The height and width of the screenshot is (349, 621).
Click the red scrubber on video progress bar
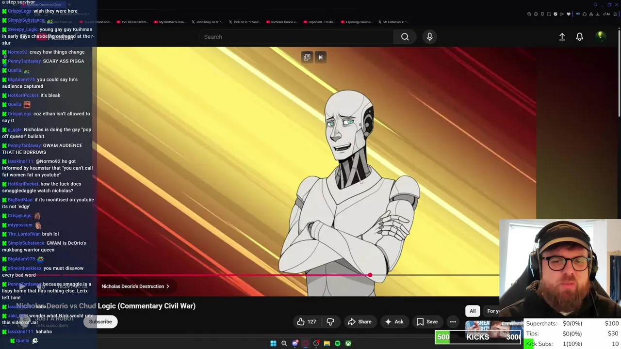coord(370,275)
